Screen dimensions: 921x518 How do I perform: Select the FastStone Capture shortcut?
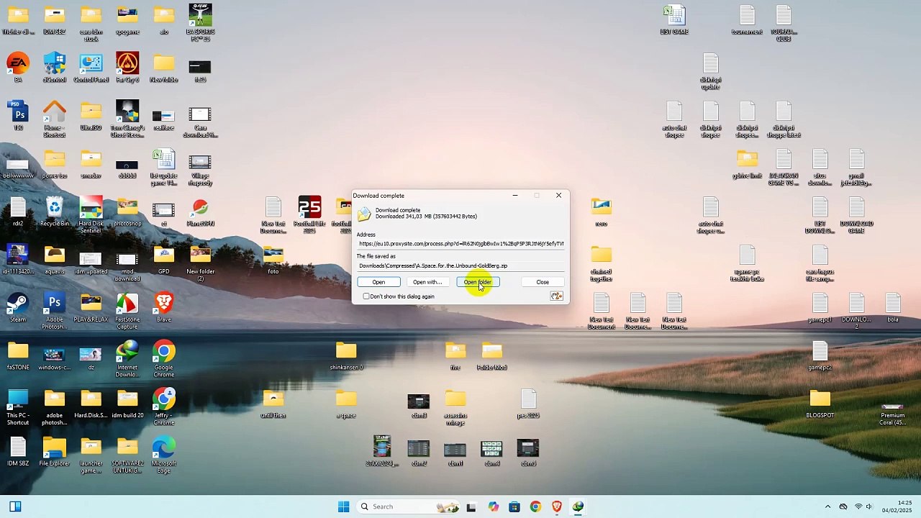(127, 311)
